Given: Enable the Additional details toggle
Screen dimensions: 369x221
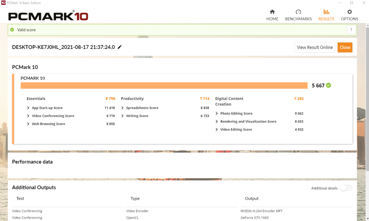Looking at the screenshot, I should tap(346, 188).
